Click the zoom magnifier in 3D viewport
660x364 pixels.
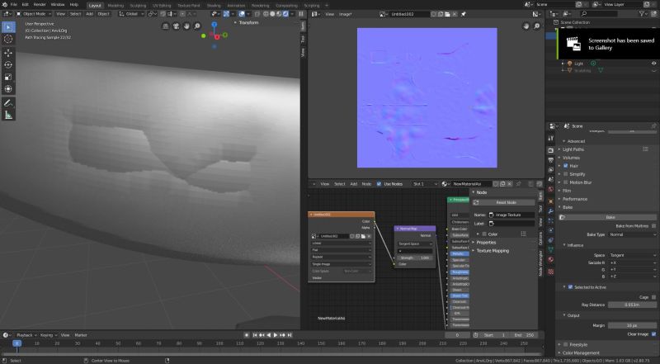point(197,26)
